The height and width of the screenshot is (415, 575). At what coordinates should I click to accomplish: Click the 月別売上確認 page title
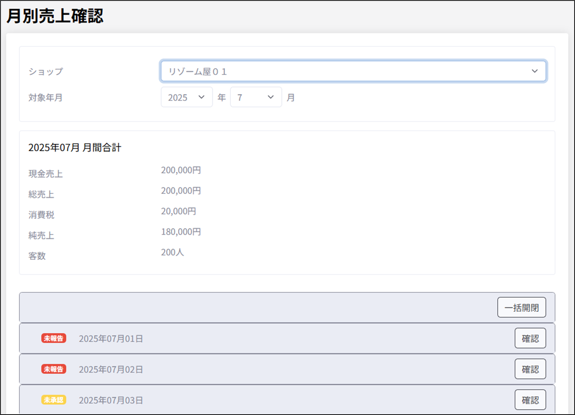[55, 16]
